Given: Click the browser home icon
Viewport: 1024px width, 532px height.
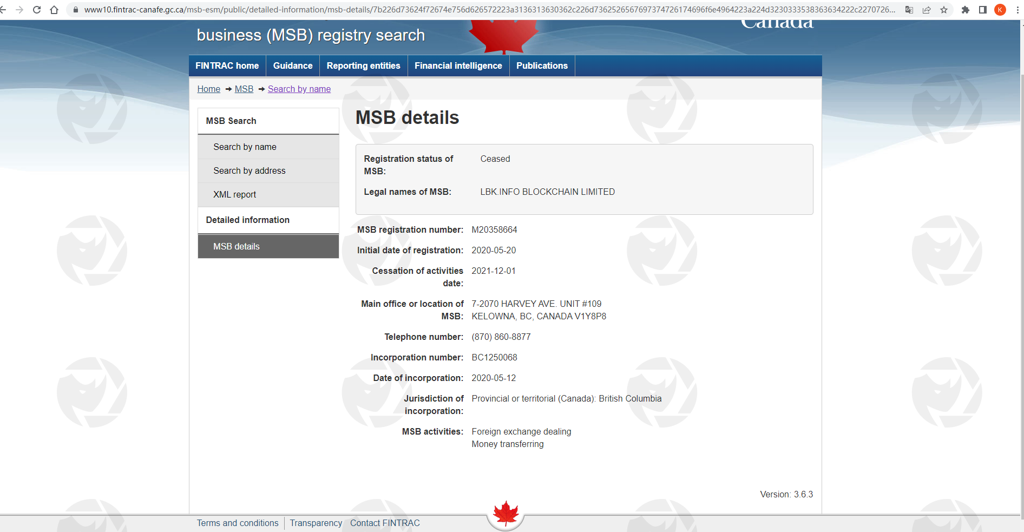Looking at the screenshot, I should coord(54,10).
